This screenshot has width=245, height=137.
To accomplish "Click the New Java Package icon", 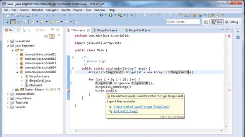I will click(194, 15).
